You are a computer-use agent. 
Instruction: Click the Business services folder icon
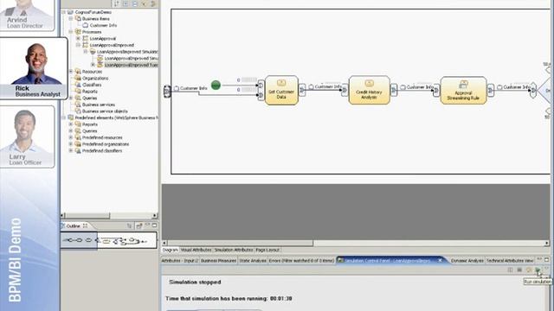(78, 105)
